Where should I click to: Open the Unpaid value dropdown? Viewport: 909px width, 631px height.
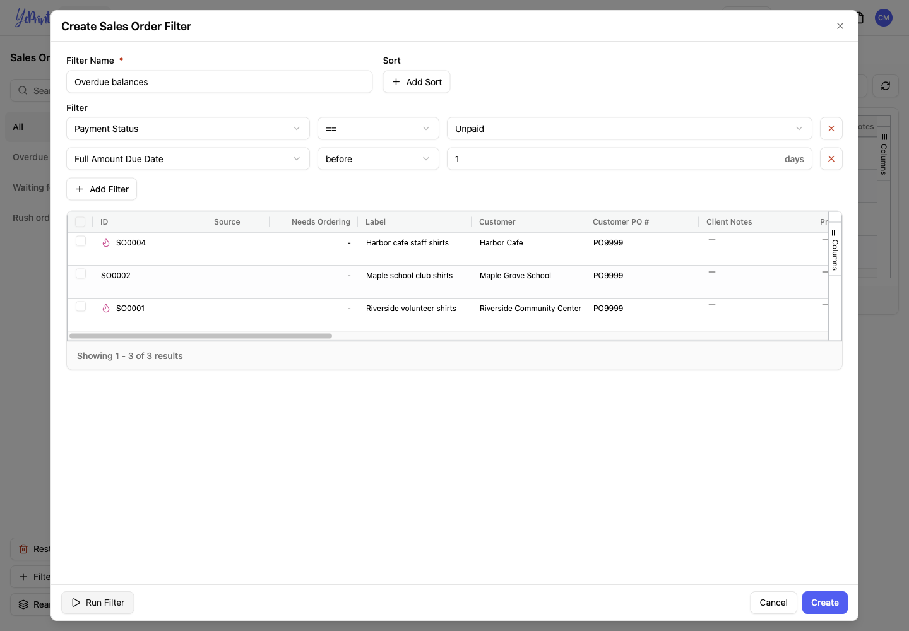[x=629, y=129]
